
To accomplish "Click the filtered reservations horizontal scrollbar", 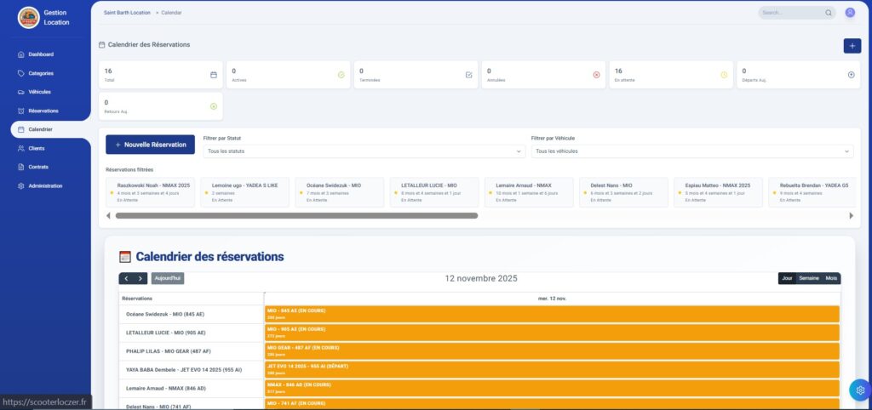I will coord(296,215).
